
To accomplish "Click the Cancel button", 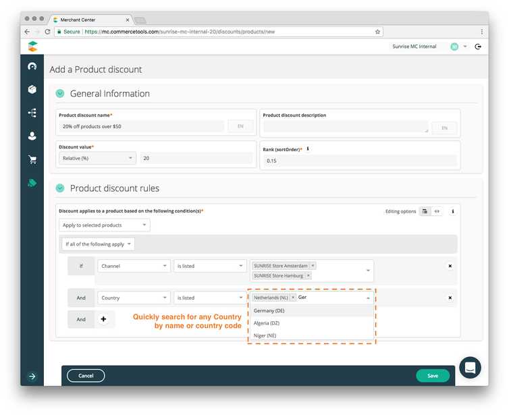I will point(86,375).
